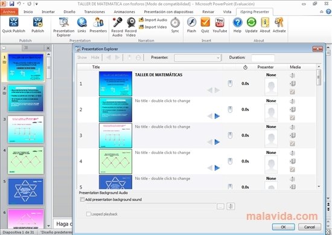Click OK in Presentation Explorer
The image size is (332, 235).
(283, 227)
